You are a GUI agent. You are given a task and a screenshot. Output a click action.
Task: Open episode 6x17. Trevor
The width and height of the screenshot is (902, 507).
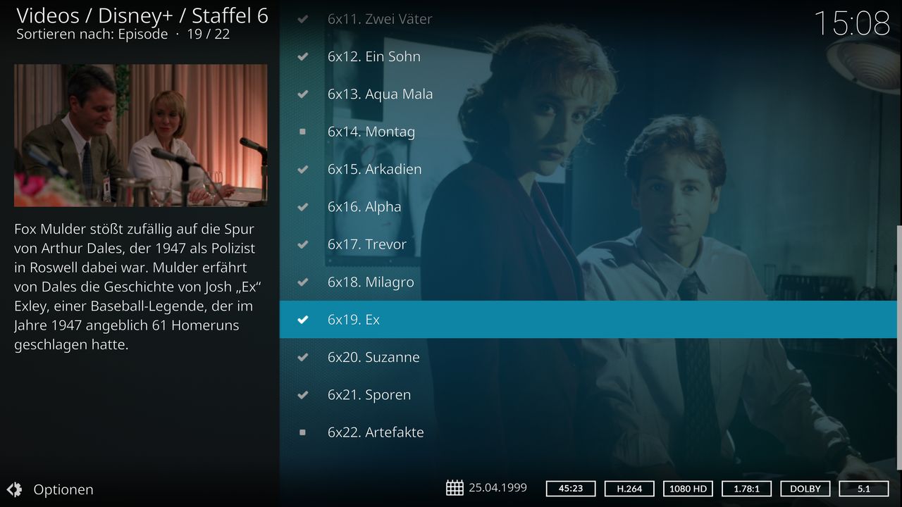tap(588, 244)
